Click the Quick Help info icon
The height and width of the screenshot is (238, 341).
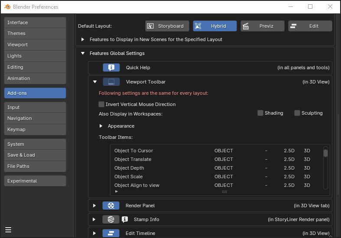[111, 68]
